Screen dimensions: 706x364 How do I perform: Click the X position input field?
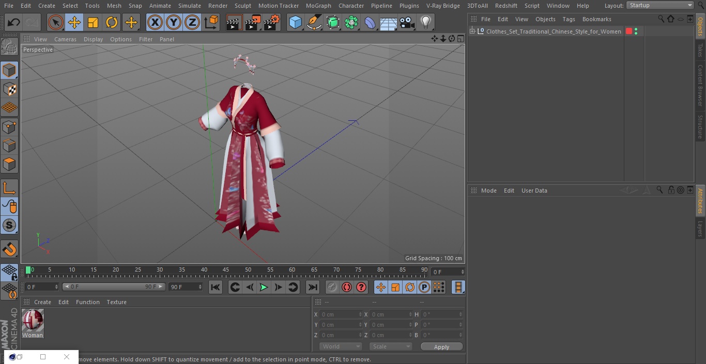(x=340, y=314)
